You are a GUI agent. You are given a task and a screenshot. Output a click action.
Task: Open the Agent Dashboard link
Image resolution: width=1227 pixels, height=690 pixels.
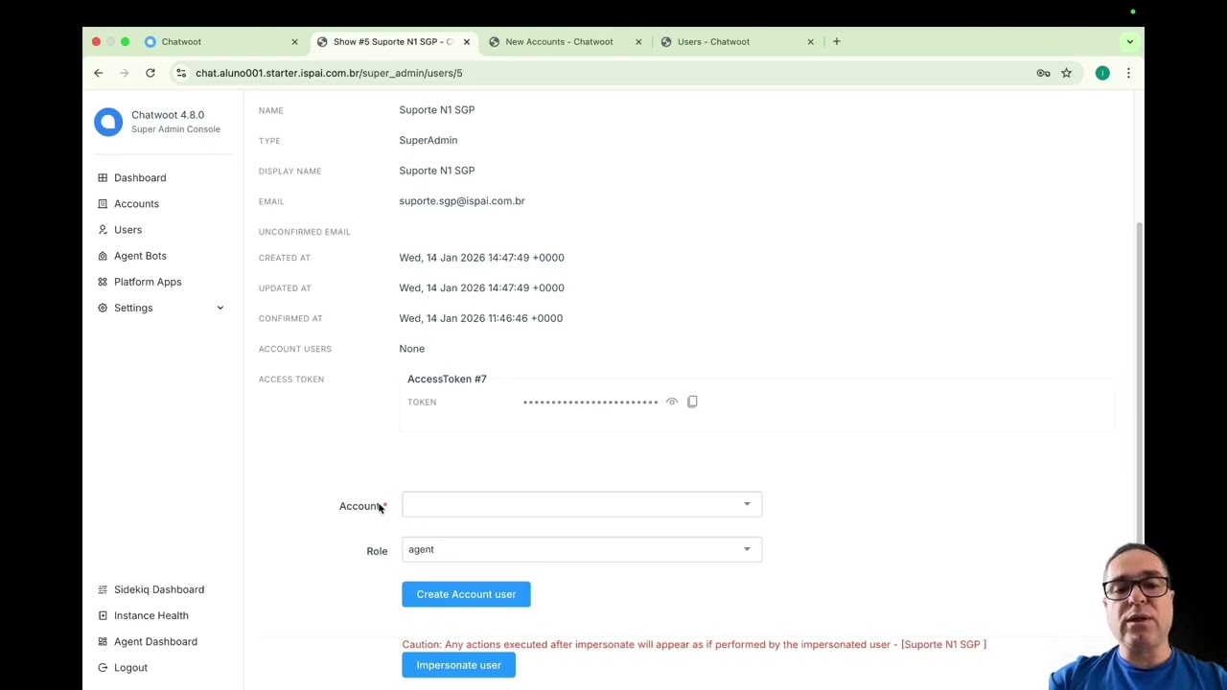coord(155,641)
